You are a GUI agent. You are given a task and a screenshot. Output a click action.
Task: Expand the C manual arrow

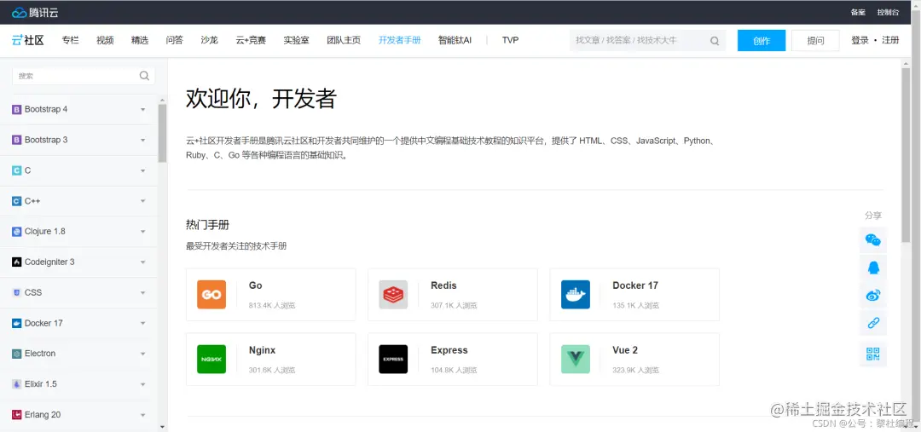(x=142, y=170)
